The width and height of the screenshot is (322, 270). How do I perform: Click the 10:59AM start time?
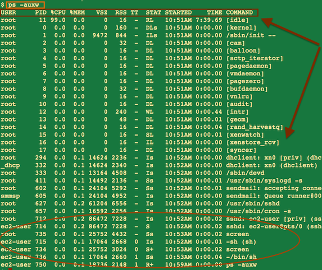click(x=178, y=265)
